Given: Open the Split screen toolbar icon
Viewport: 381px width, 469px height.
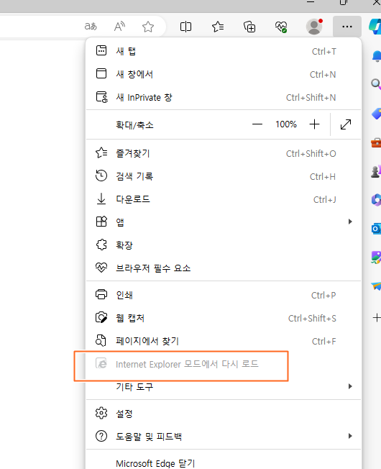Looking at the screenshot, I should pos(185,27).
